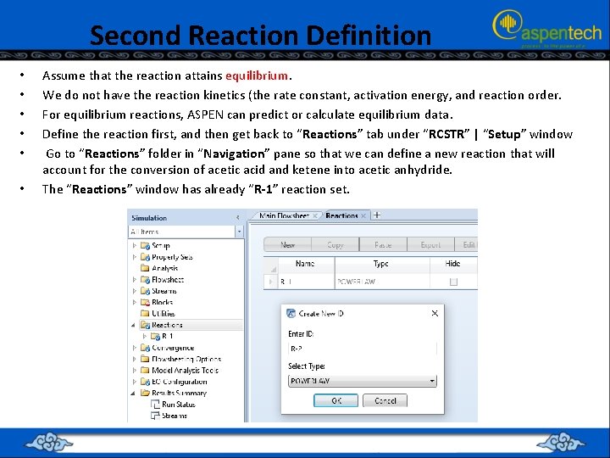
Task: Expand the R-1 tree node
Action: point(144,336)
